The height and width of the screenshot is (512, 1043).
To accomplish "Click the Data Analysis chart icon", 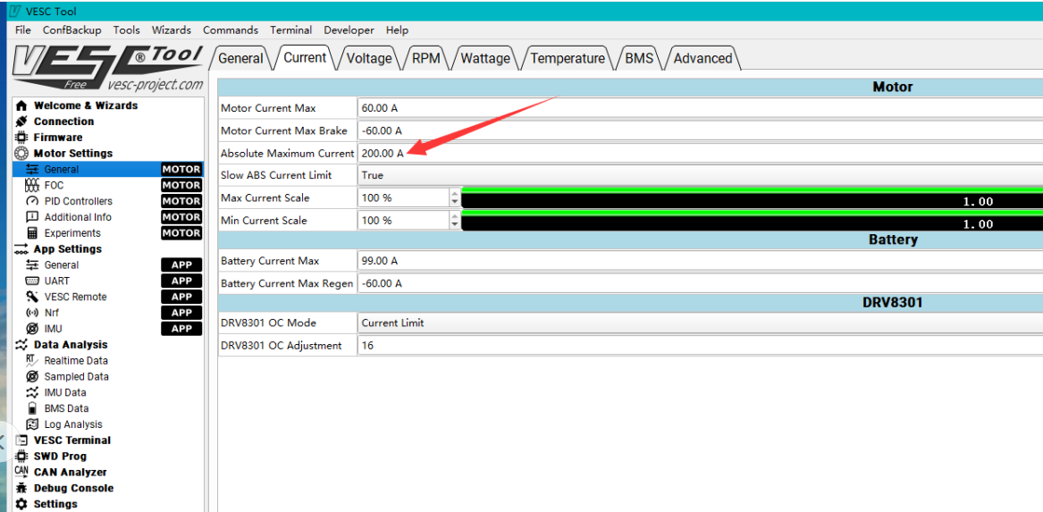I will [21, 345].
